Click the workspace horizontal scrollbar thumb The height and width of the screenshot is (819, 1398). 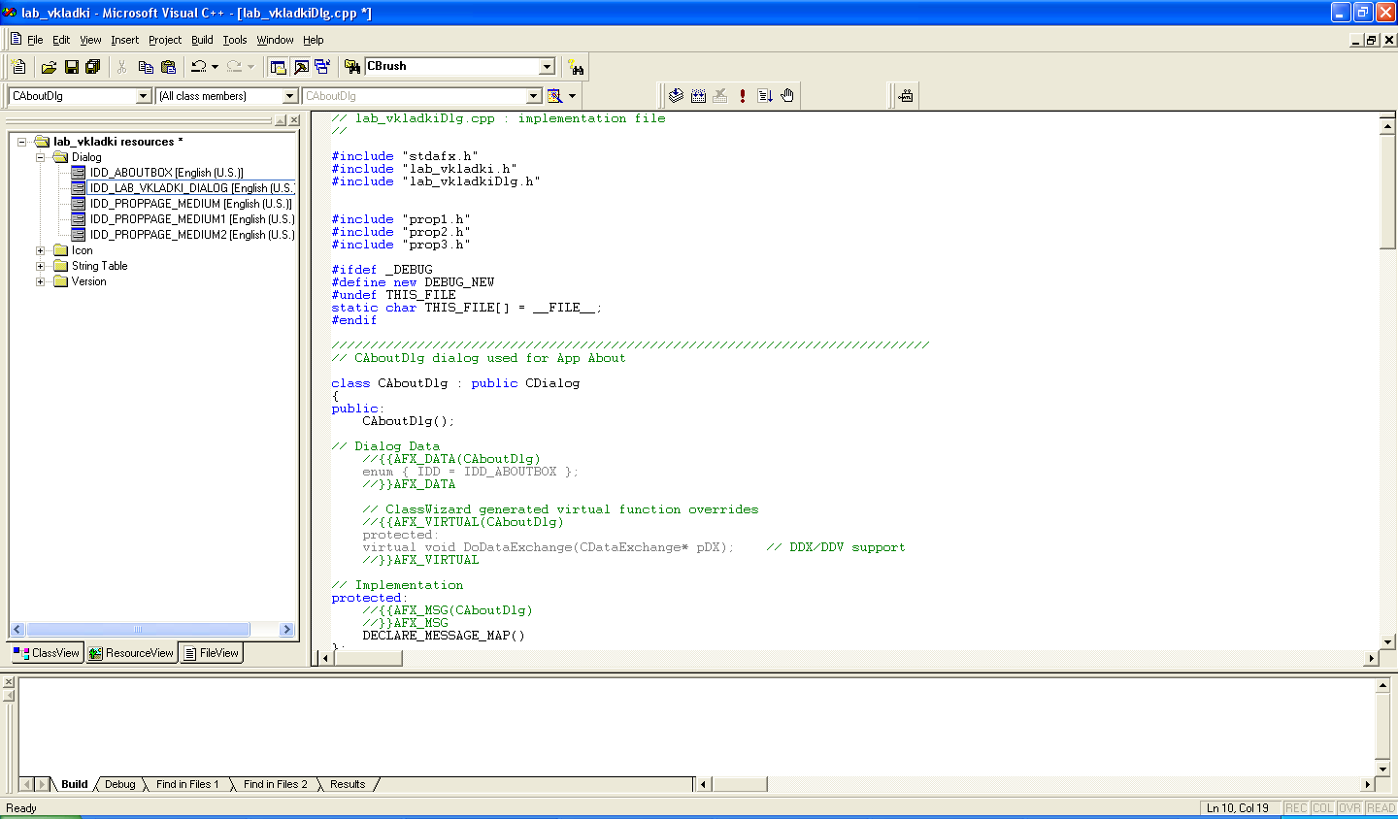(x=138, y=630)
